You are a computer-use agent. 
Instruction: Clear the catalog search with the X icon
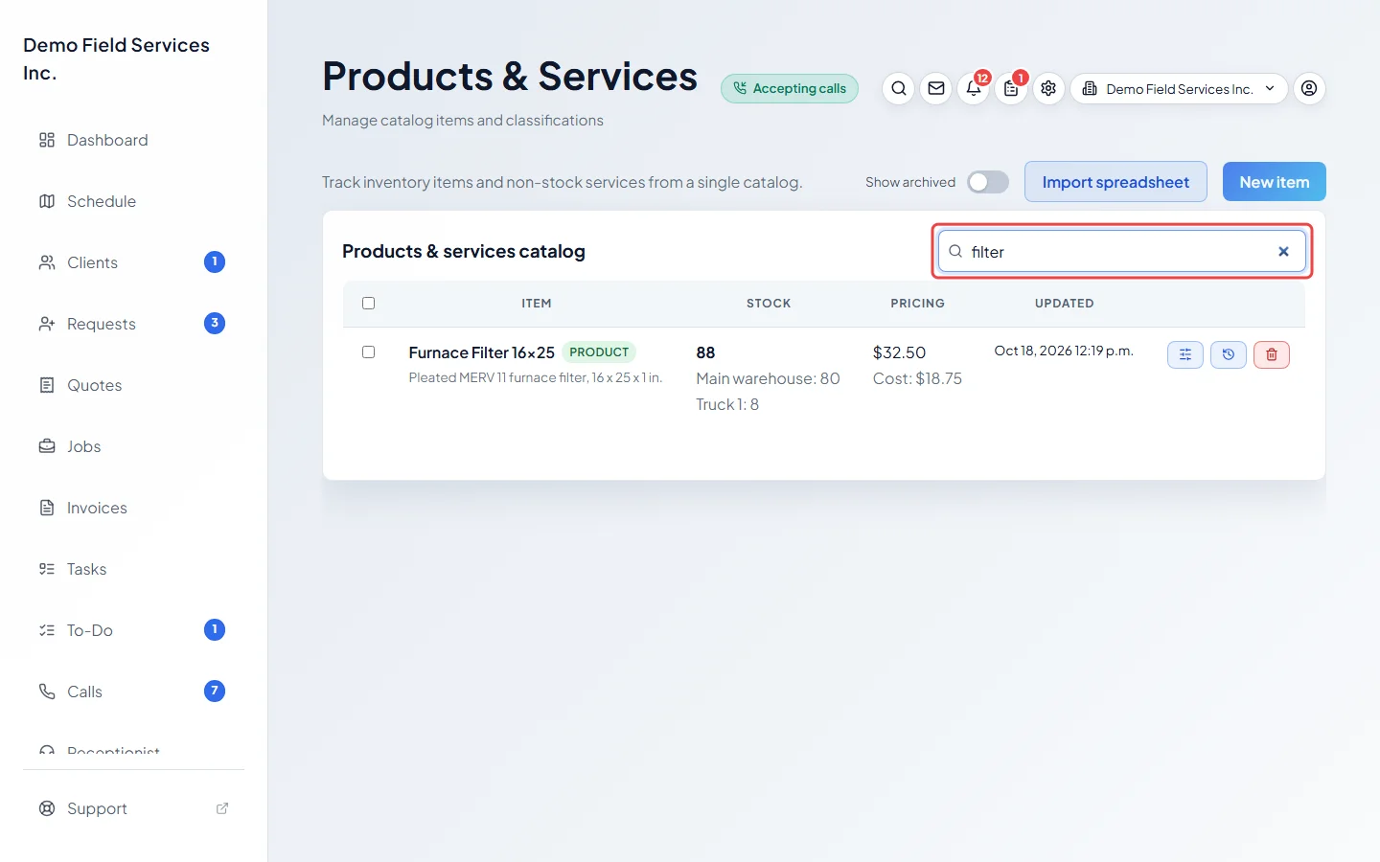pos(1283,251)
